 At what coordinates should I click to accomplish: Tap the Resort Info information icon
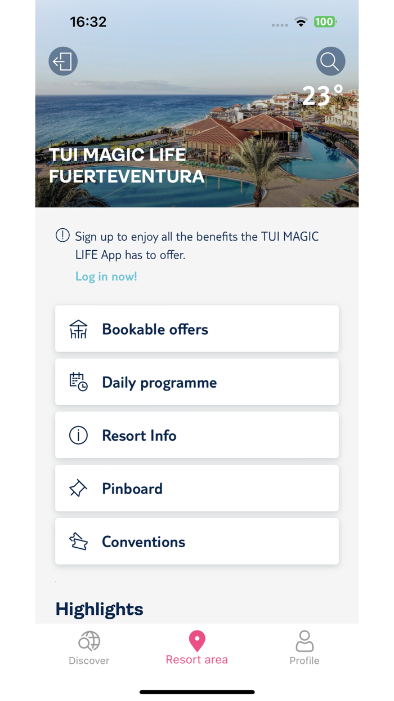click(78, 434)
